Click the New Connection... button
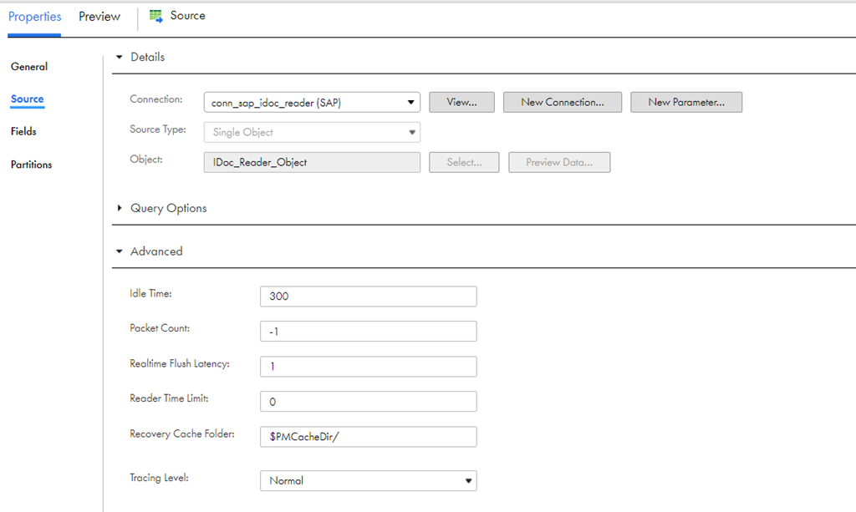The height and width of the screenshot is (512, 856). 563,102
